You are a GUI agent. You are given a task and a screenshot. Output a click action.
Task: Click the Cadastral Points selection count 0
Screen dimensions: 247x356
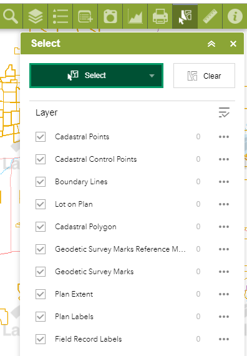pos(198,136)
